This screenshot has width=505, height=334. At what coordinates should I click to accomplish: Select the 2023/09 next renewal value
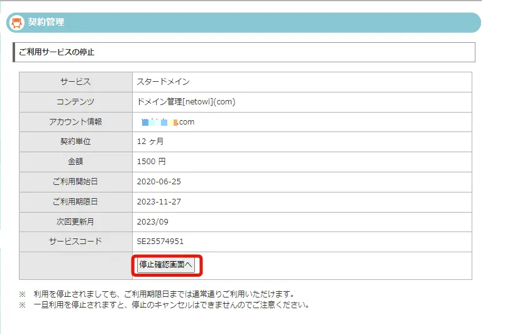click(x=152, y=222)
